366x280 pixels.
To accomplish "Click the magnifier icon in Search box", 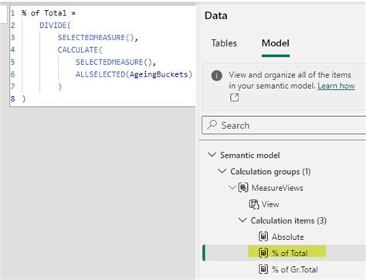I will tap(212, 125).
